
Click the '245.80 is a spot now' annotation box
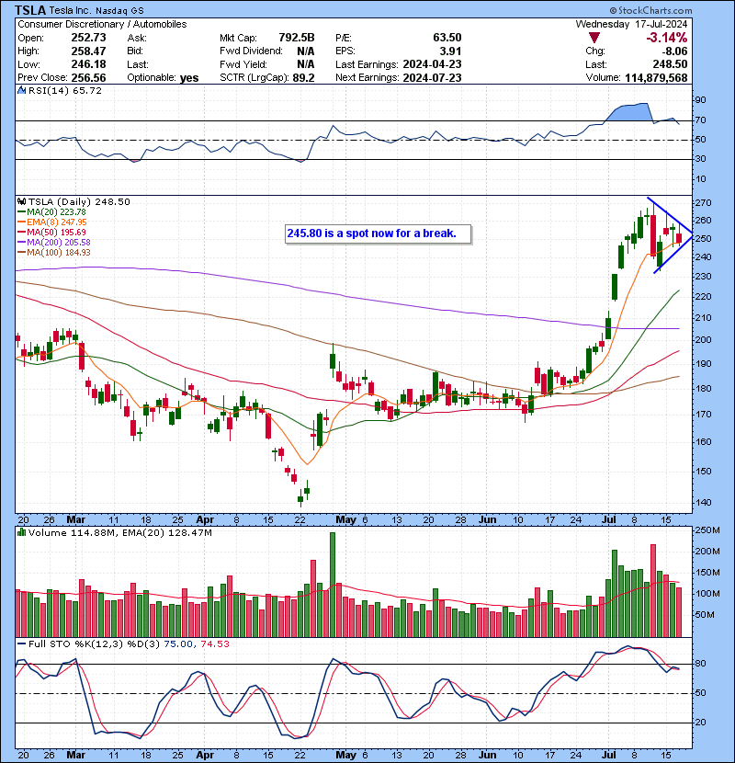379,233
